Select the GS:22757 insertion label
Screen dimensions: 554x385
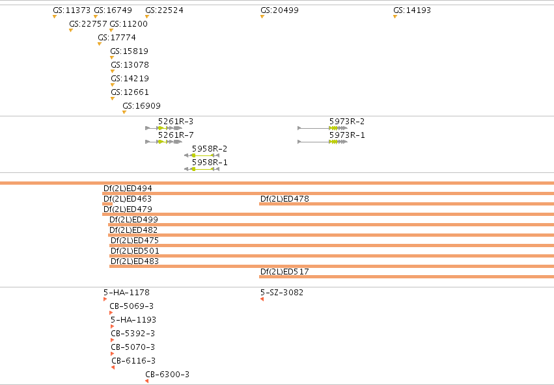tap(88, 24)
